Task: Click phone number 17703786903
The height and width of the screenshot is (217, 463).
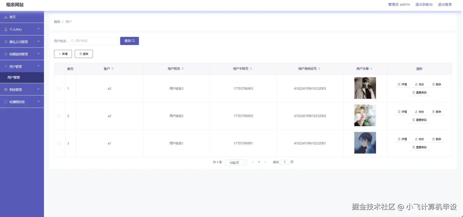Action: (x=243, y=88)
